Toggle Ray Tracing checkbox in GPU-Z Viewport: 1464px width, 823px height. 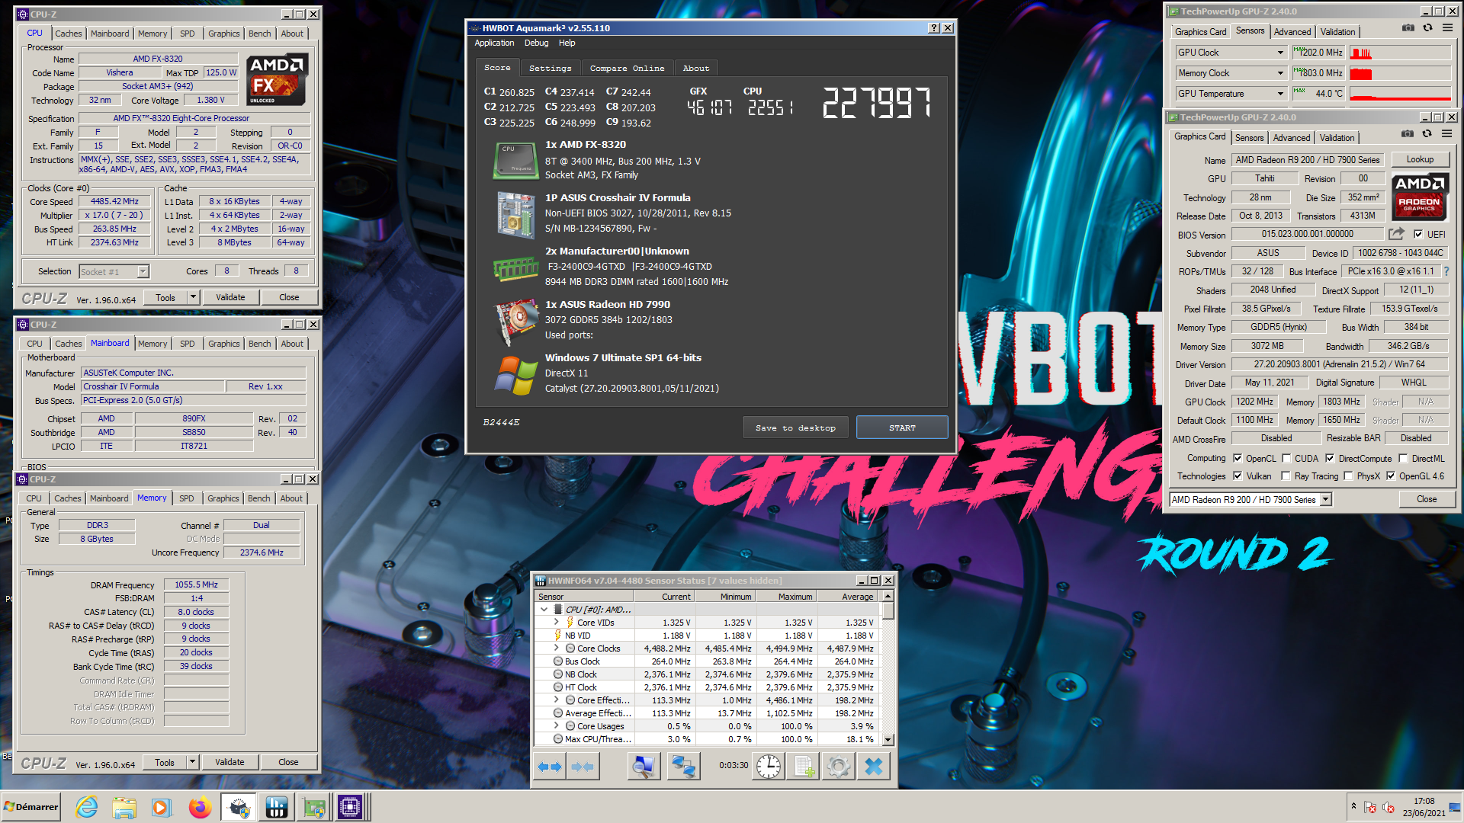pyautogui.click(x=1286, y=476)
